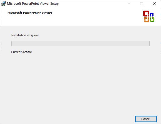Open the installer icon system menu
The image size is (161, 124).
[x=3, y=4]
